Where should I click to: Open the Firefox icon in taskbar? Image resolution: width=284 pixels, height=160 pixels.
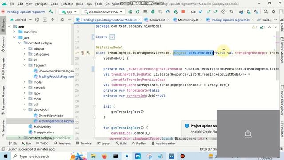click(104, 156)
